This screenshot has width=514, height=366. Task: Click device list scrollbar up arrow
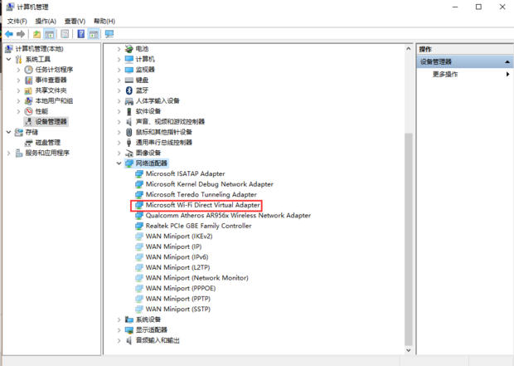(409, 49)
